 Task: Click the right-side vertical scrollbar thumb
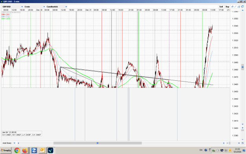coord(242,67)
